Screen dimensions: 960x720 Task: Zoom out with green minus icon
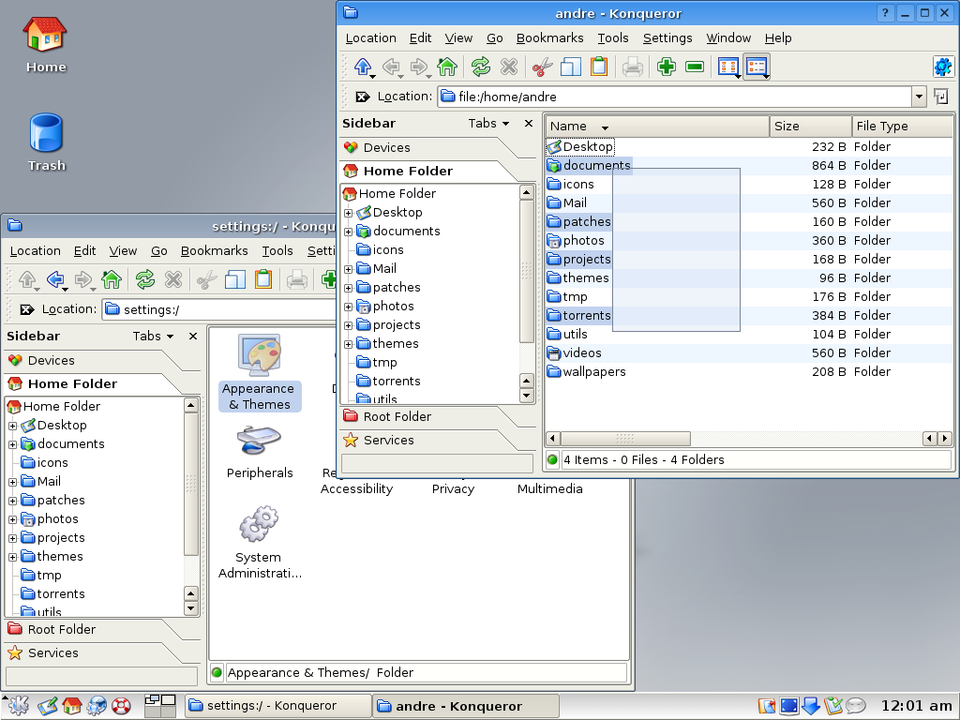click(x=695, y=67)
